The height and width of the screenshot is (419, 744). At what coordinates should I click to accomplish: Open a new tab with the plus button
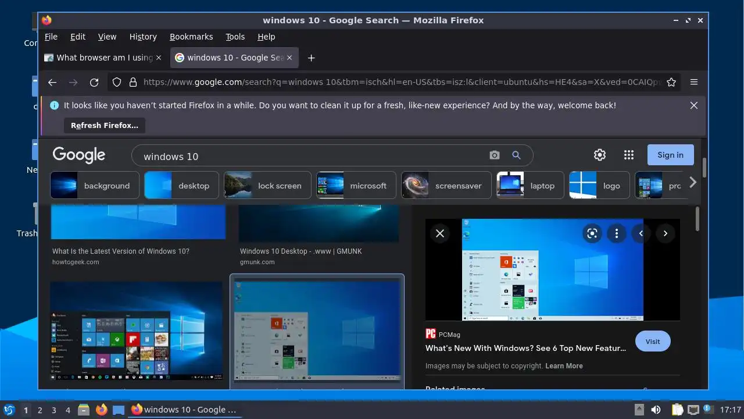(x=311, y=58)
